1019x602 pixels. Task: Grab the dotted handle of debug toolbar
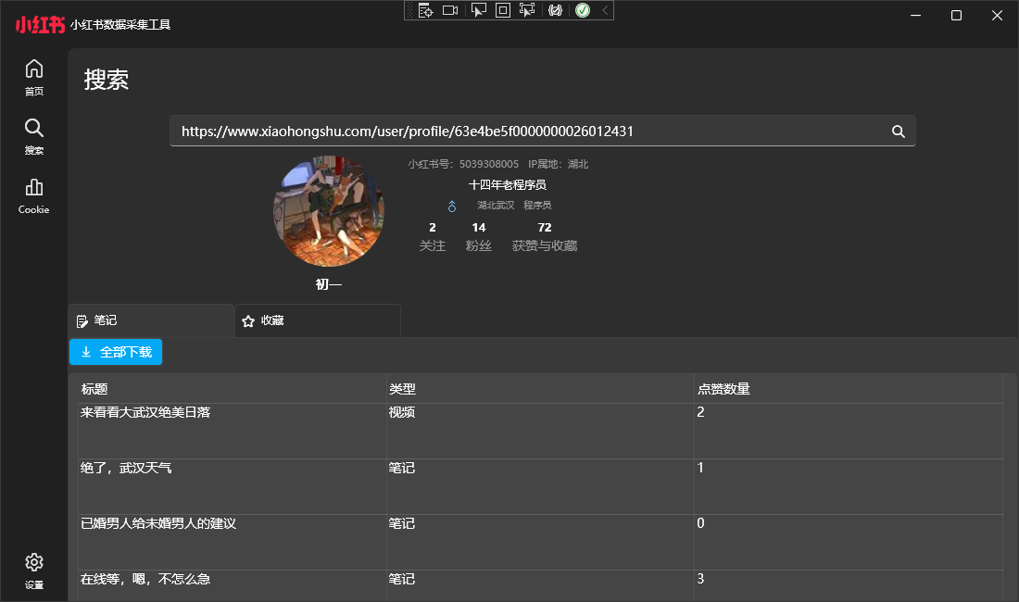coord(409,10)
